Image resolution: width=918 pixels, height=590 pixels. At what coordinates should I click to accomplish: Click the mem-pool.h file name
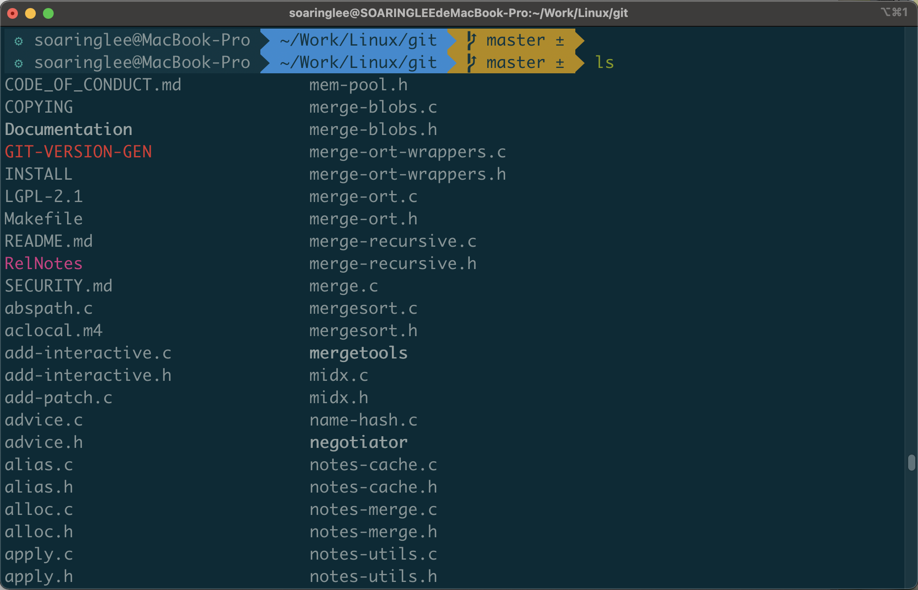click(x=359, y=85)
